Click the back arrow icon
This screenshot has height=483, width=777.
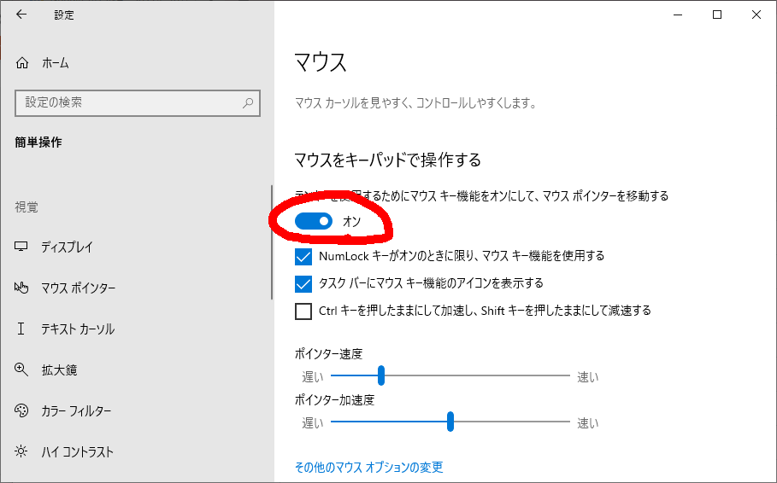pos(21,15)
